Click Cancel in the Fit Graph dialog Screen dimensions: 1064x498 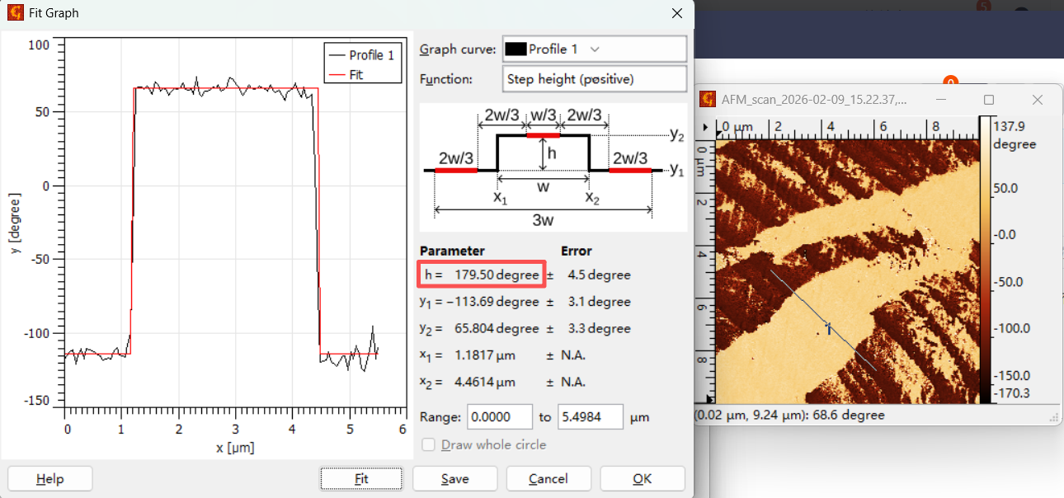548,479
